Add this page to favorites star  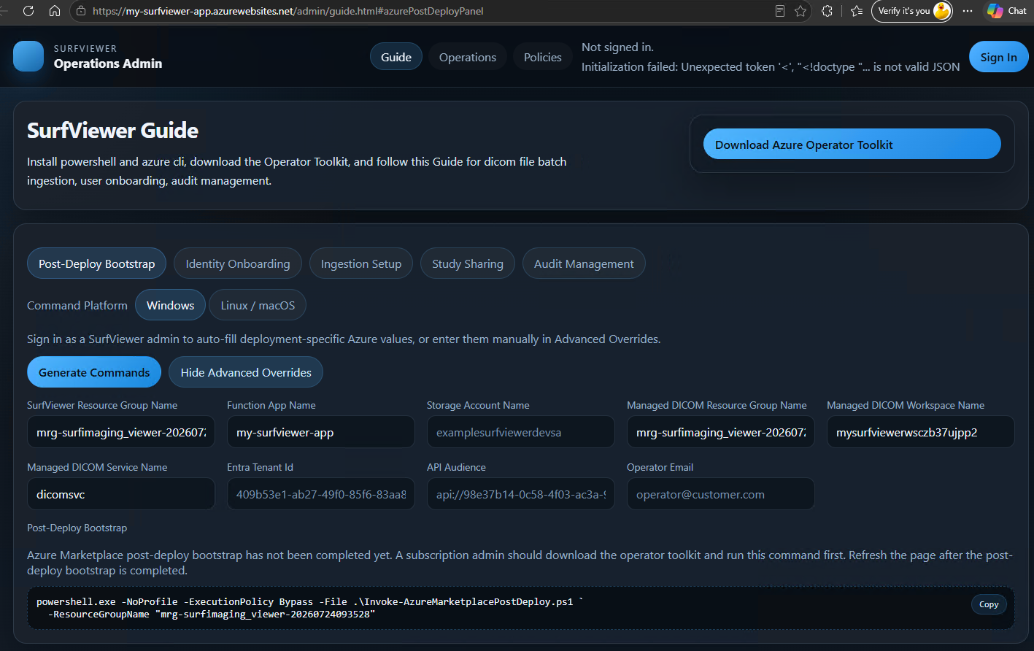click(x=800, y=11)
